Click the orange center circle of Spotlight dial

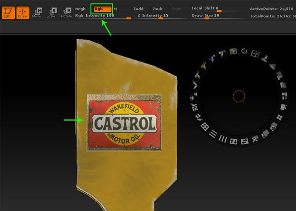(x=239, y=96)
